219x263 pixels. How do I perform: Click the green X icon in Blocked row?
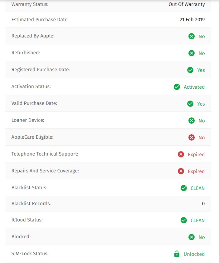[191, 237]
